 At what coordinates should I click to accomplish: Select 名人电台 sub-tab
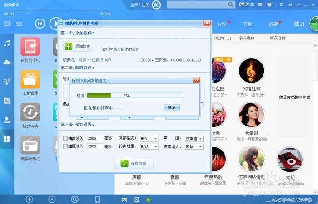(x=247, y=38)
